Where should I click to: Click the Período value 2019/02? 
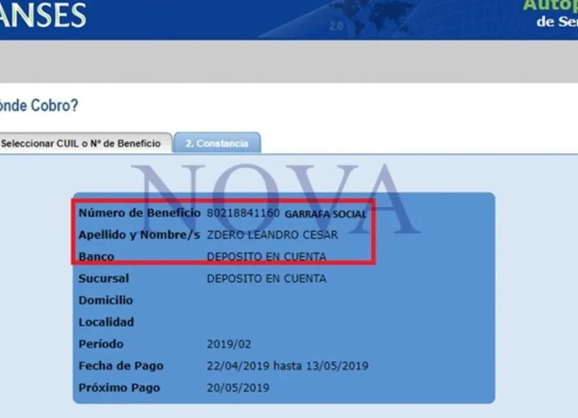[229, 344]
